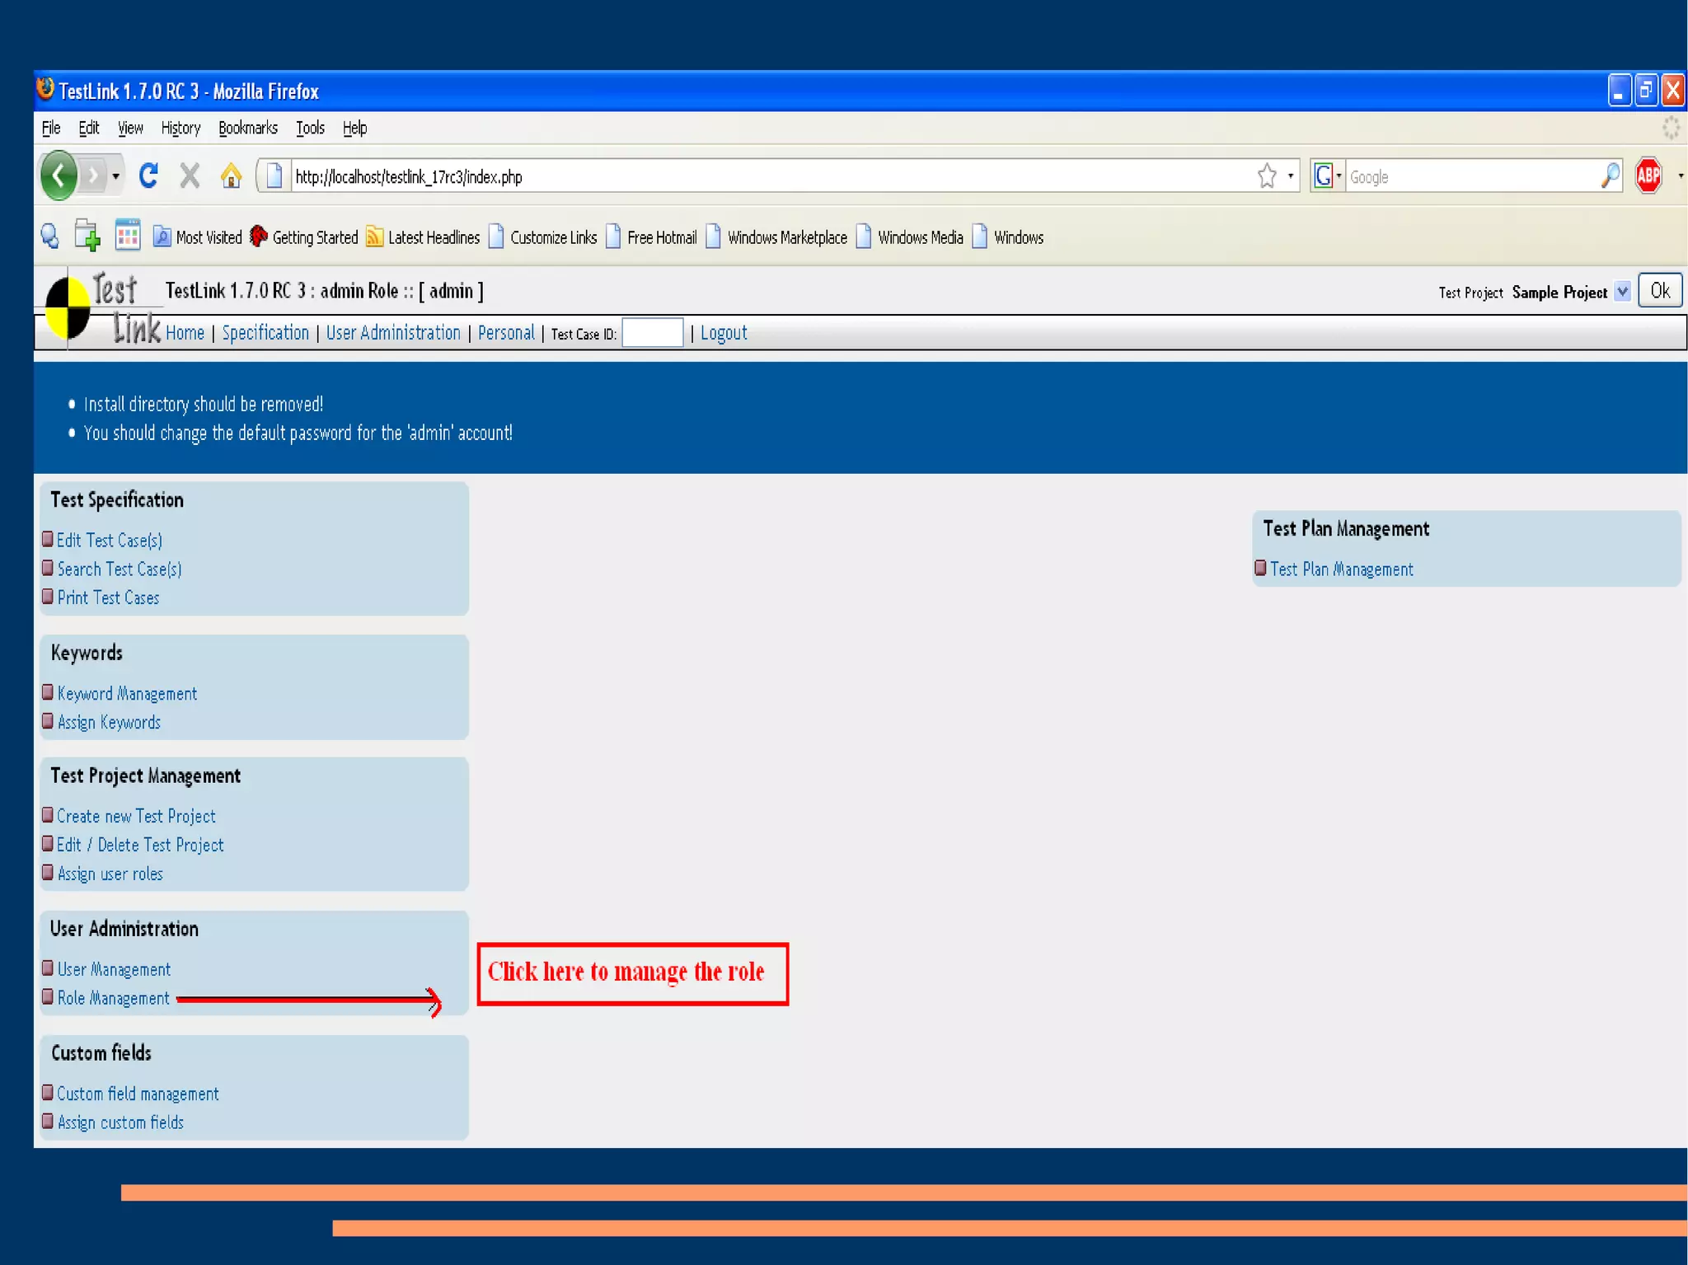Open Role Management
This screenshot has width=1688, height=1265.
(x=113, y=999)
